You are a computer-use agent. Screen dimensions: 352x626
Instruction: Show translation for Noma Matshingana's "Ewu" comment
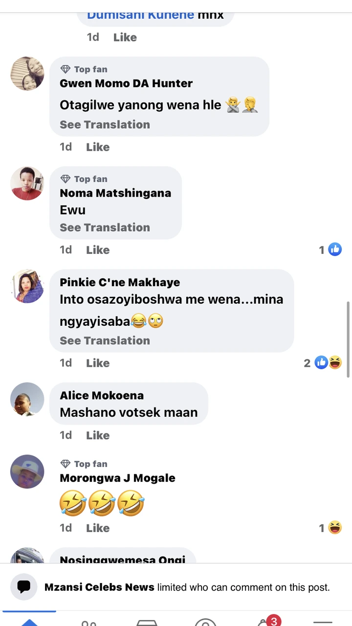pyautogui.click(x=105, y=227)
